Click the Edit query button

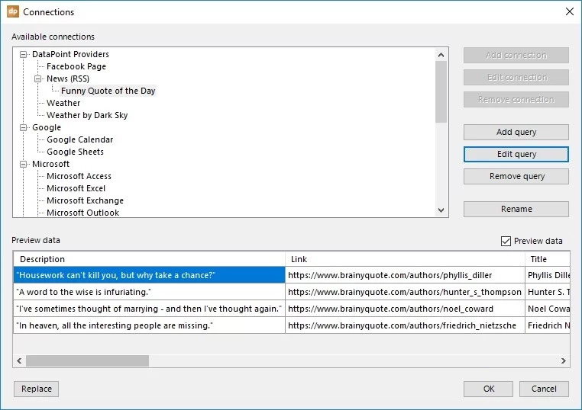(516, 154)
